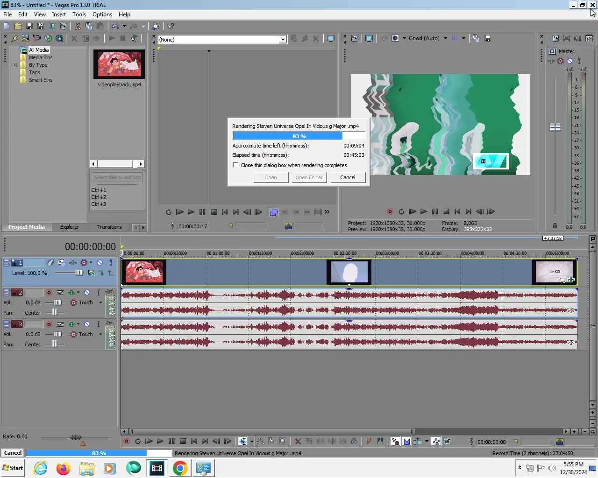Toggle Automatic Crossfades in timeline toolbar
Screen dimensions: 598x478
click(406, 441)
